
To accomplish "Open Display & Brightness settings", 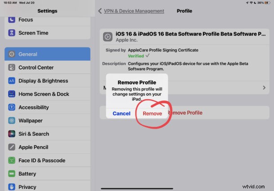I will click(48, 81).
